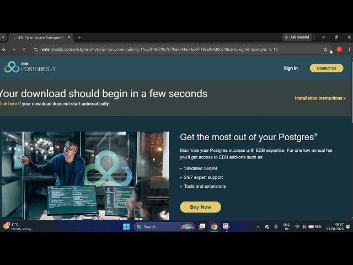
Task: Click the volume speaker icon
Action: pos(304,227)
